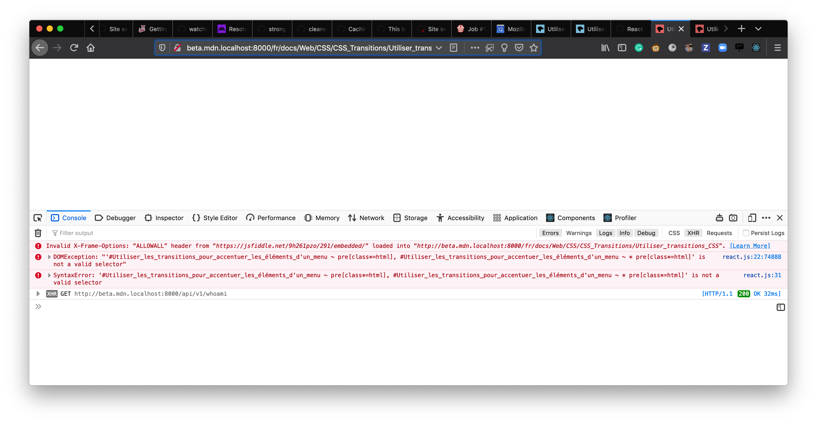The width and height of the screenshot is (817, 424).
Task: Open the Style Editor panel
Action: click(x=215, y=218)
